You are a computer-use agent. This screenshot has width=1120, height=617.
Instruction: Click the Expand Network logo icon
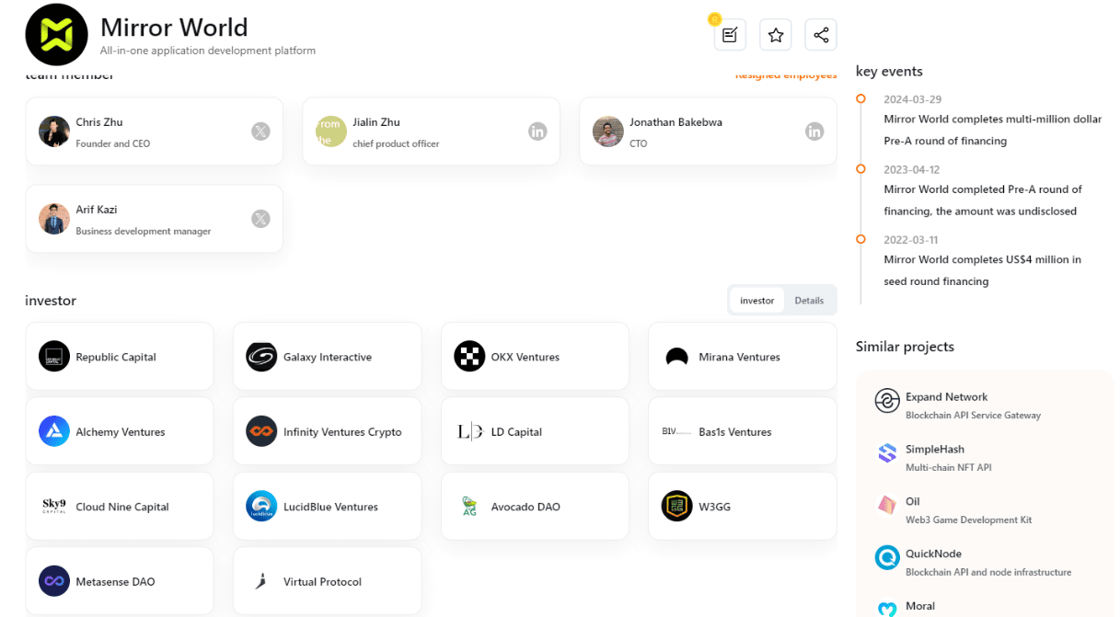tap(886, 401)
